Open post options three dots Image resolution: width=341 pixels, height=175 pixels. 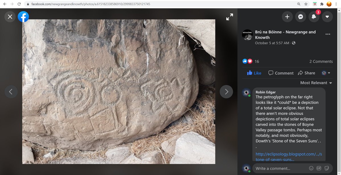(x=328, y=34)
